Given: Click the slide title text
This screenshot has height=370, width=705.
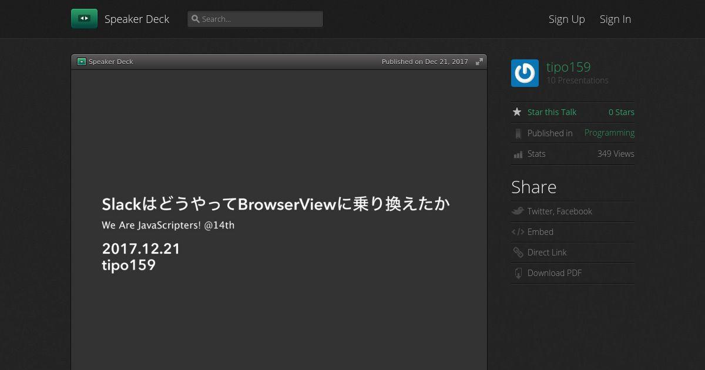Looking at the screenshot, I should (x=276, y=204).
